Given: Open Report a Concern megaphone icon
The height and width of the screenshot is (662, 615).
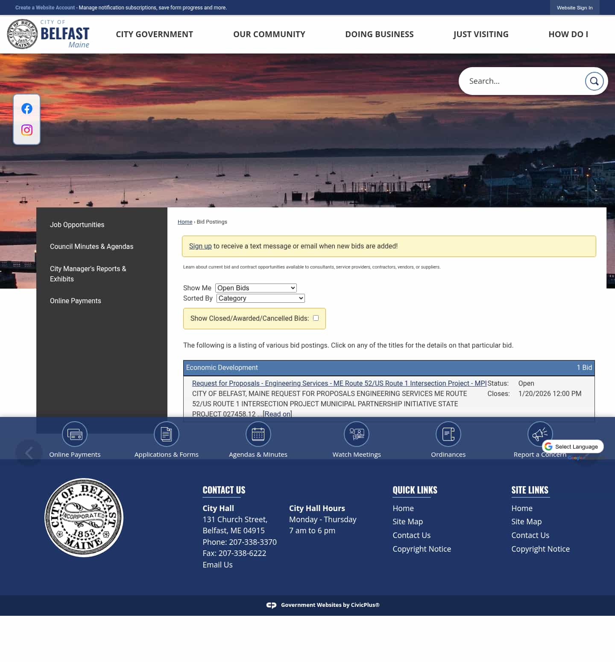Looking at the screenshot, I should coord(539,434).
